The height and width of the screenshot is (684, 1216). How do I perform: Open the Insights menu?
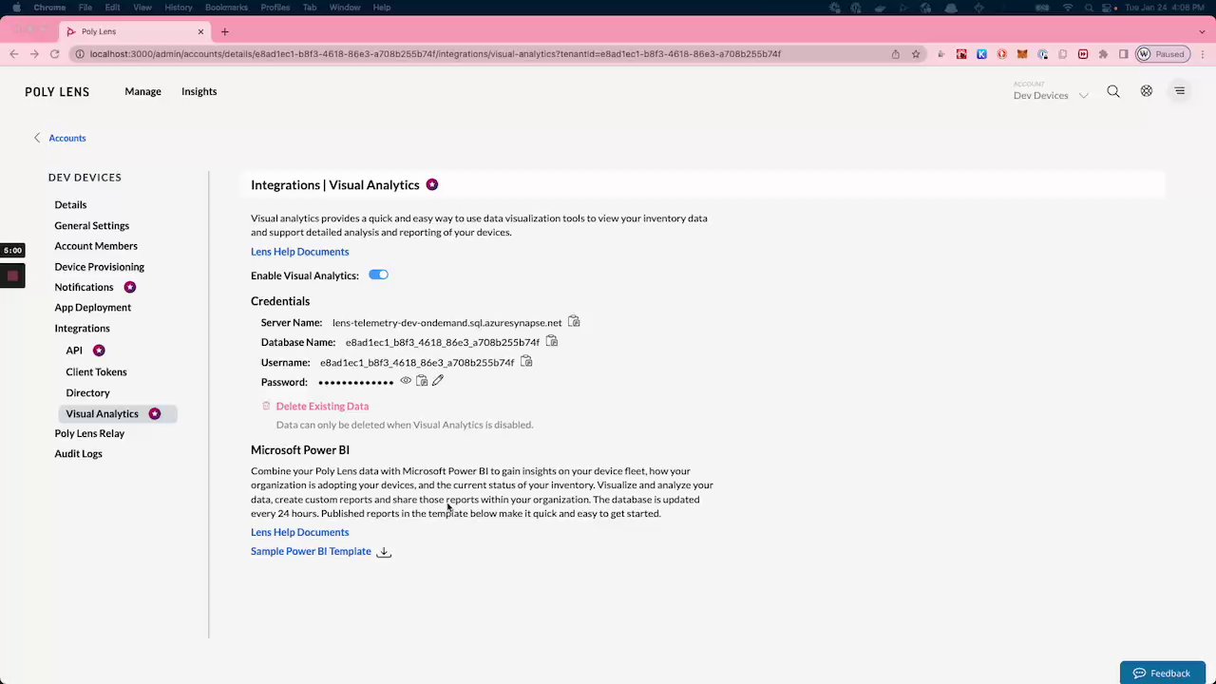click(199, 91)
